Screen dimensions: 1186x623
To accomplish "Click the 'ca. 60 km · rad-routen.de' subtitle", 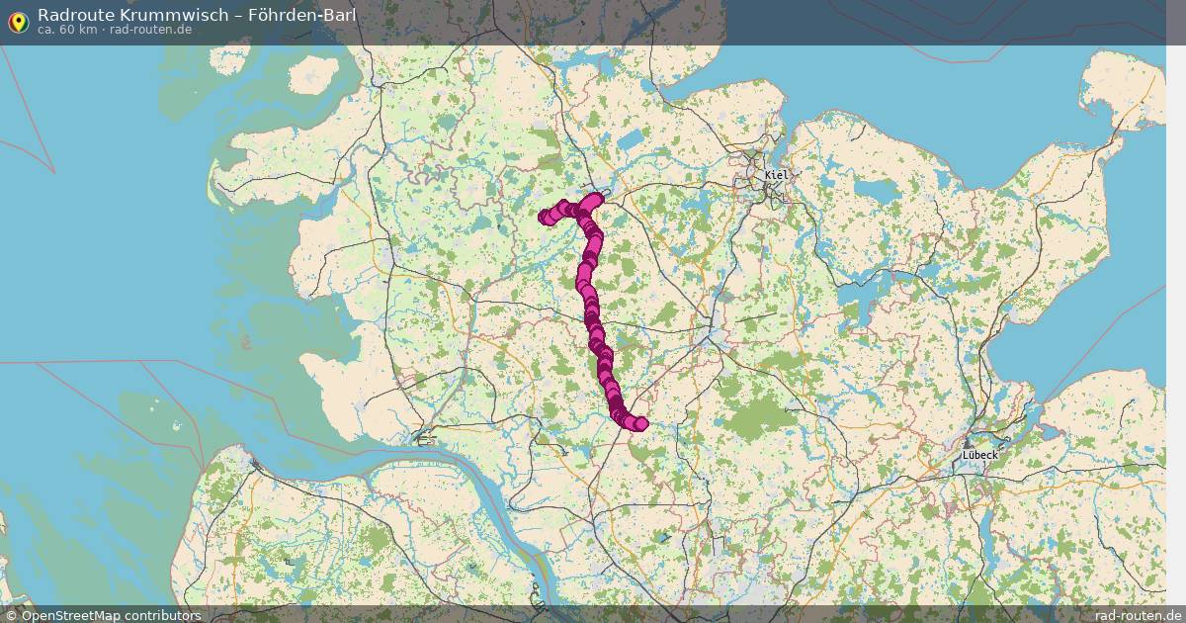I will click(x=115, y=30).
